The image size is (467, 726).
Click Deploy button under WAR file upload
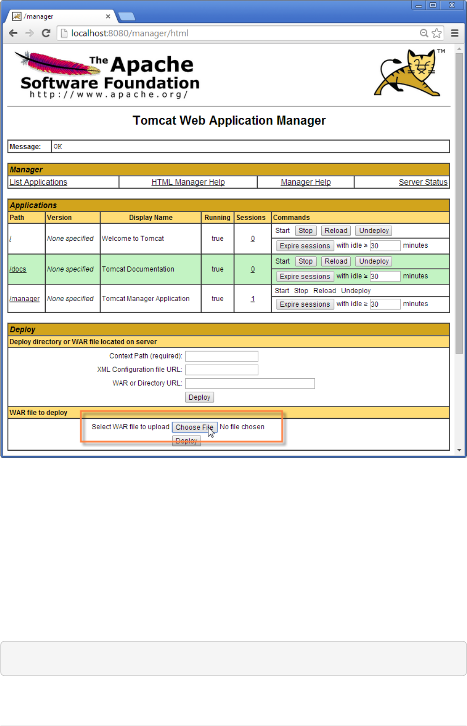186,441
